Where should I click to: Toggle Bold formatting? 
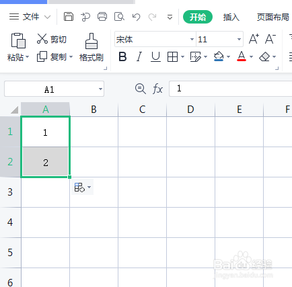(x=122, y=56)
